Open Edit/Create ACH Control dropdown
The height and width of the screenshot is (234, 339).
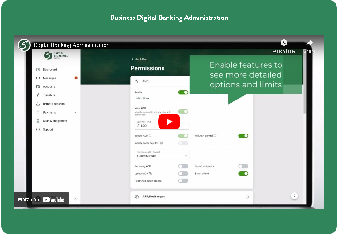[x=162, y=156]
